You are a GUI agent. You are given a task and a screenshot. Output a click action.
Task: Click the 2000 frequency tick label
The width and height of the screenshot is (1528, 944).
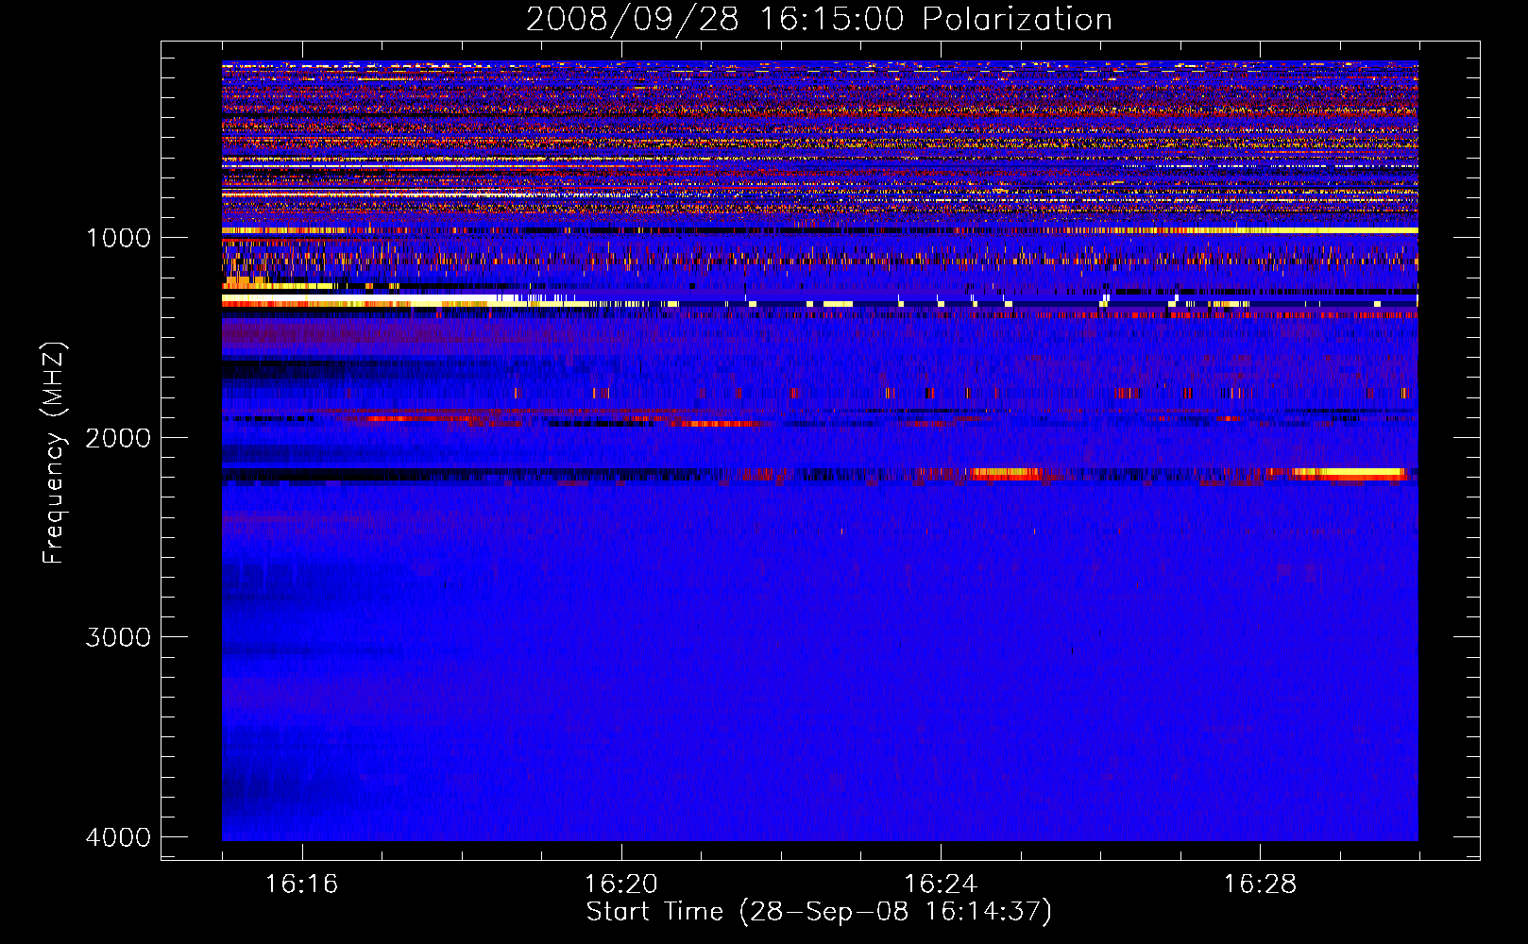coord(118,437)
